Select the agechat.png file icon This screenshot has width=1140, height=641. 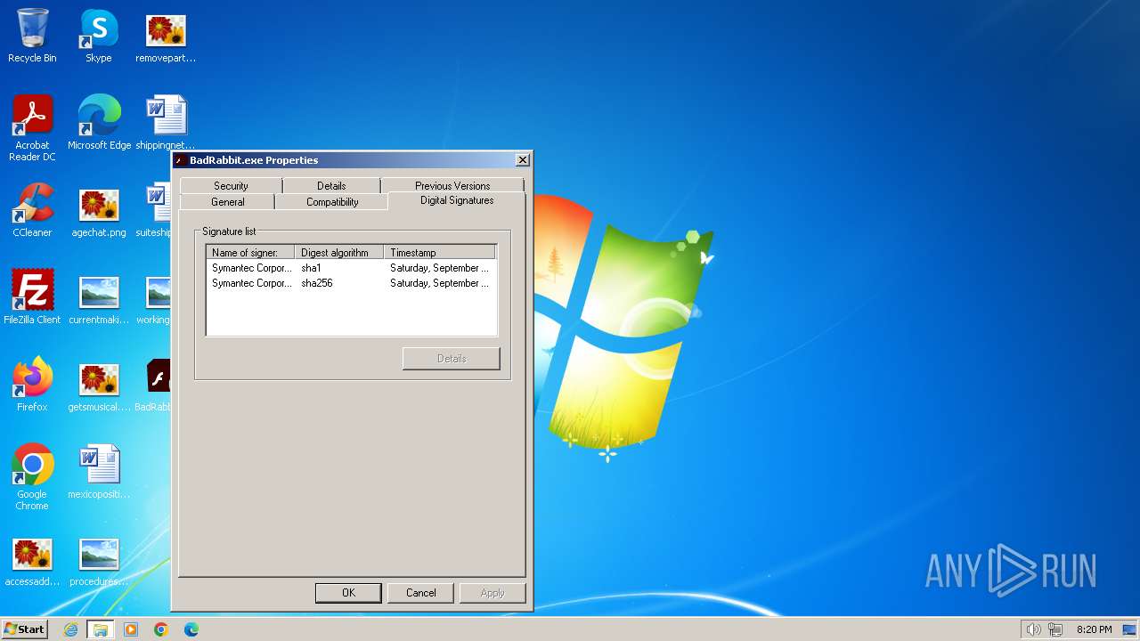(x=99, y=210)
